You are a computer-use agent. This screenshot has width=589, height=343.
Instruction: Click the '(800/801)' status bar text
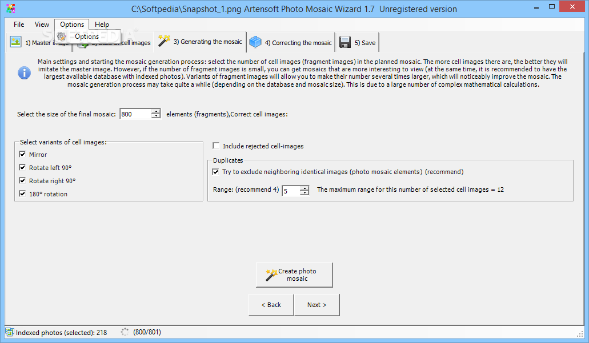(x=147, y=332)
